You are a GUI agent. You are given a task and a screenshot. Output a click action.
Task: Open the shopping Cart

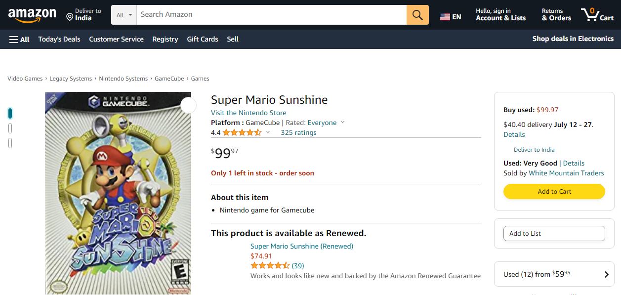tap(597, 15)
